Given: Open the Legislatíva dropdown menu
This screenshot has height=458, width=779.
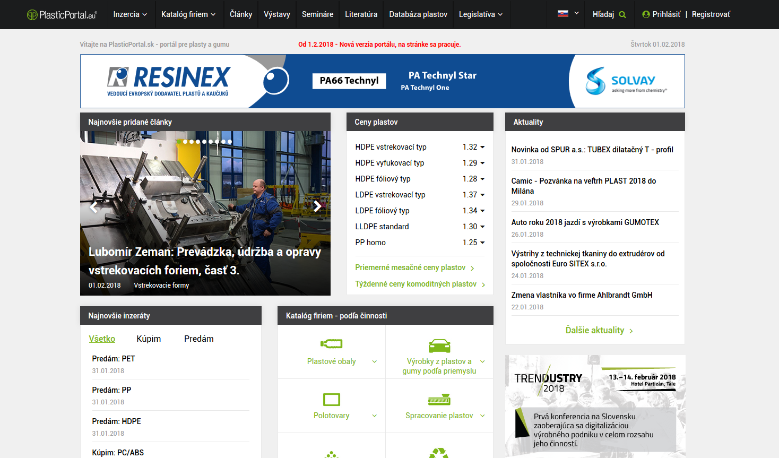Looking at the screenshot, I should pyautogui.click(x=481, y=14).
